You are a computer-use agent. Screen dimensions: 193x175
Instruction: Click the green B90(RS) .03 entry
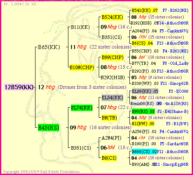coord(143,112)
